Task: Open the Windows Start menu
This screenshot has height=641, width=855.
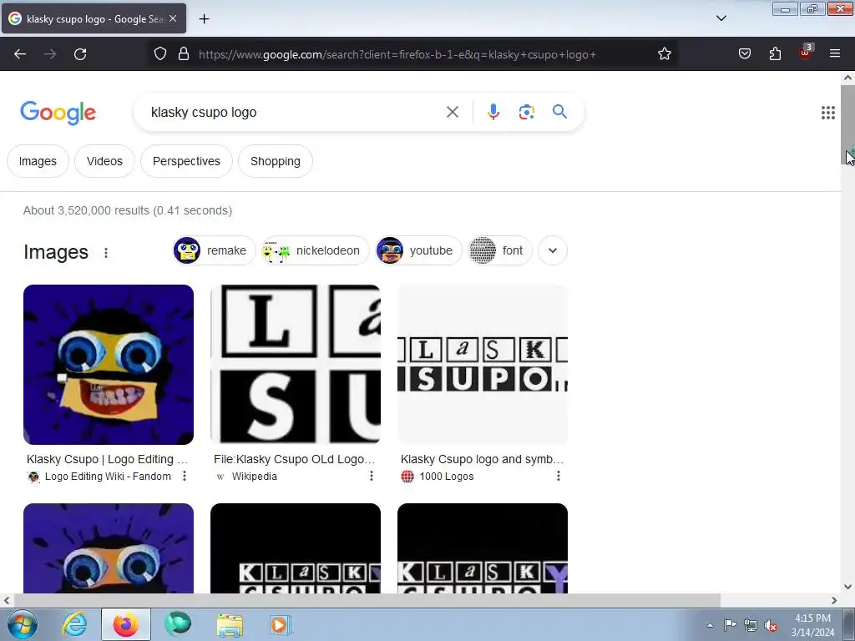Action: coord(23,624)
